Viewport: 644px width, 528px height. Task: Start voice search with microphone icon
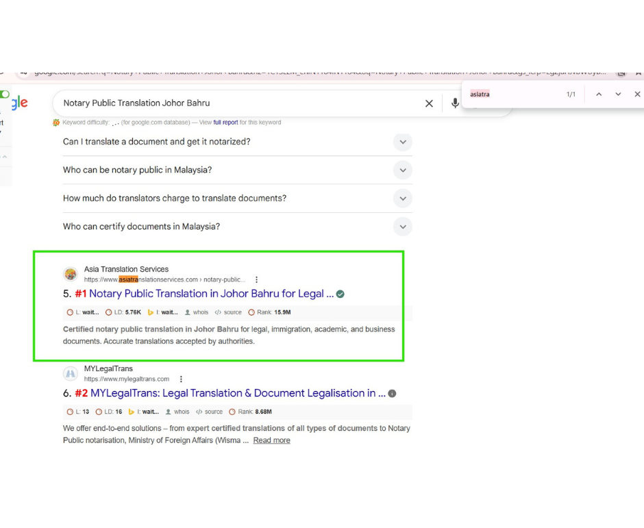point(455,103)
